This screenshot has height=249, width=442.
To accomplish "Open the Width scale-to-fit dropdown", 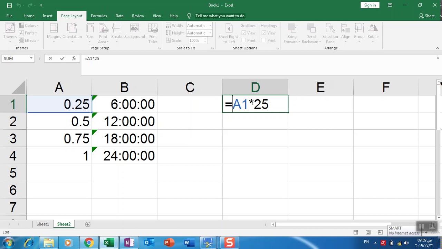I will click(x=210, y=26).
